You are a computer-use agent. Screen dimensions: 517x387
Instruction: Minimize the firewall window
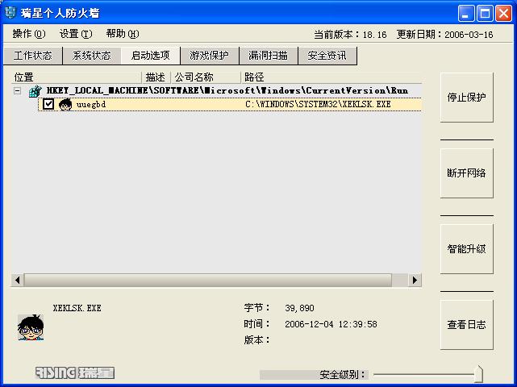466,14
